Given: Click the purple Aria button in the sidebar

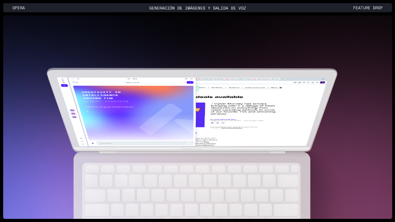Looking at the screenshot, I should coord(64,86).
